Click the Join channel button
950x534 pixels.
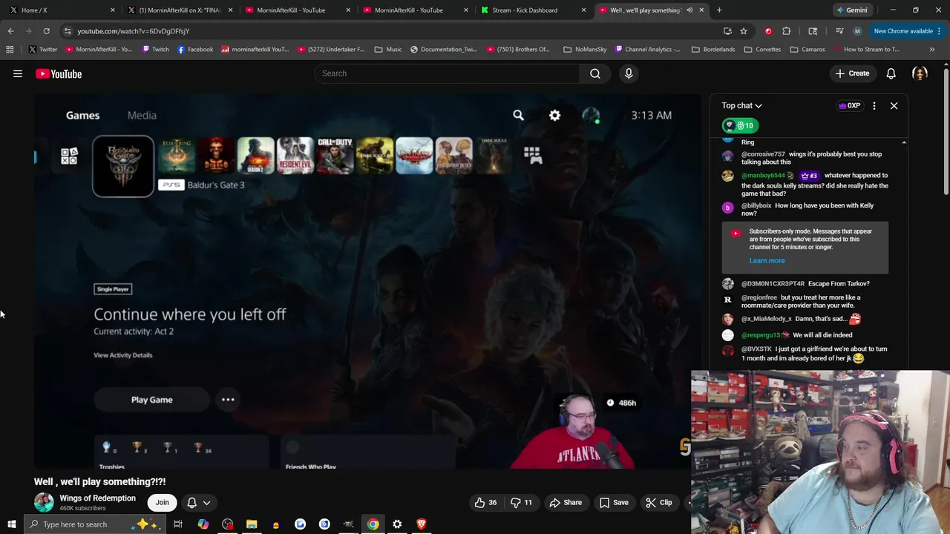point(162,502)
